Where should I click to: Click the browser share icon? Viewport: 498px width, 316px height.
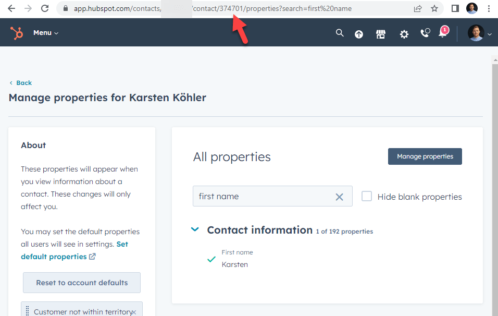pos(418,8)
